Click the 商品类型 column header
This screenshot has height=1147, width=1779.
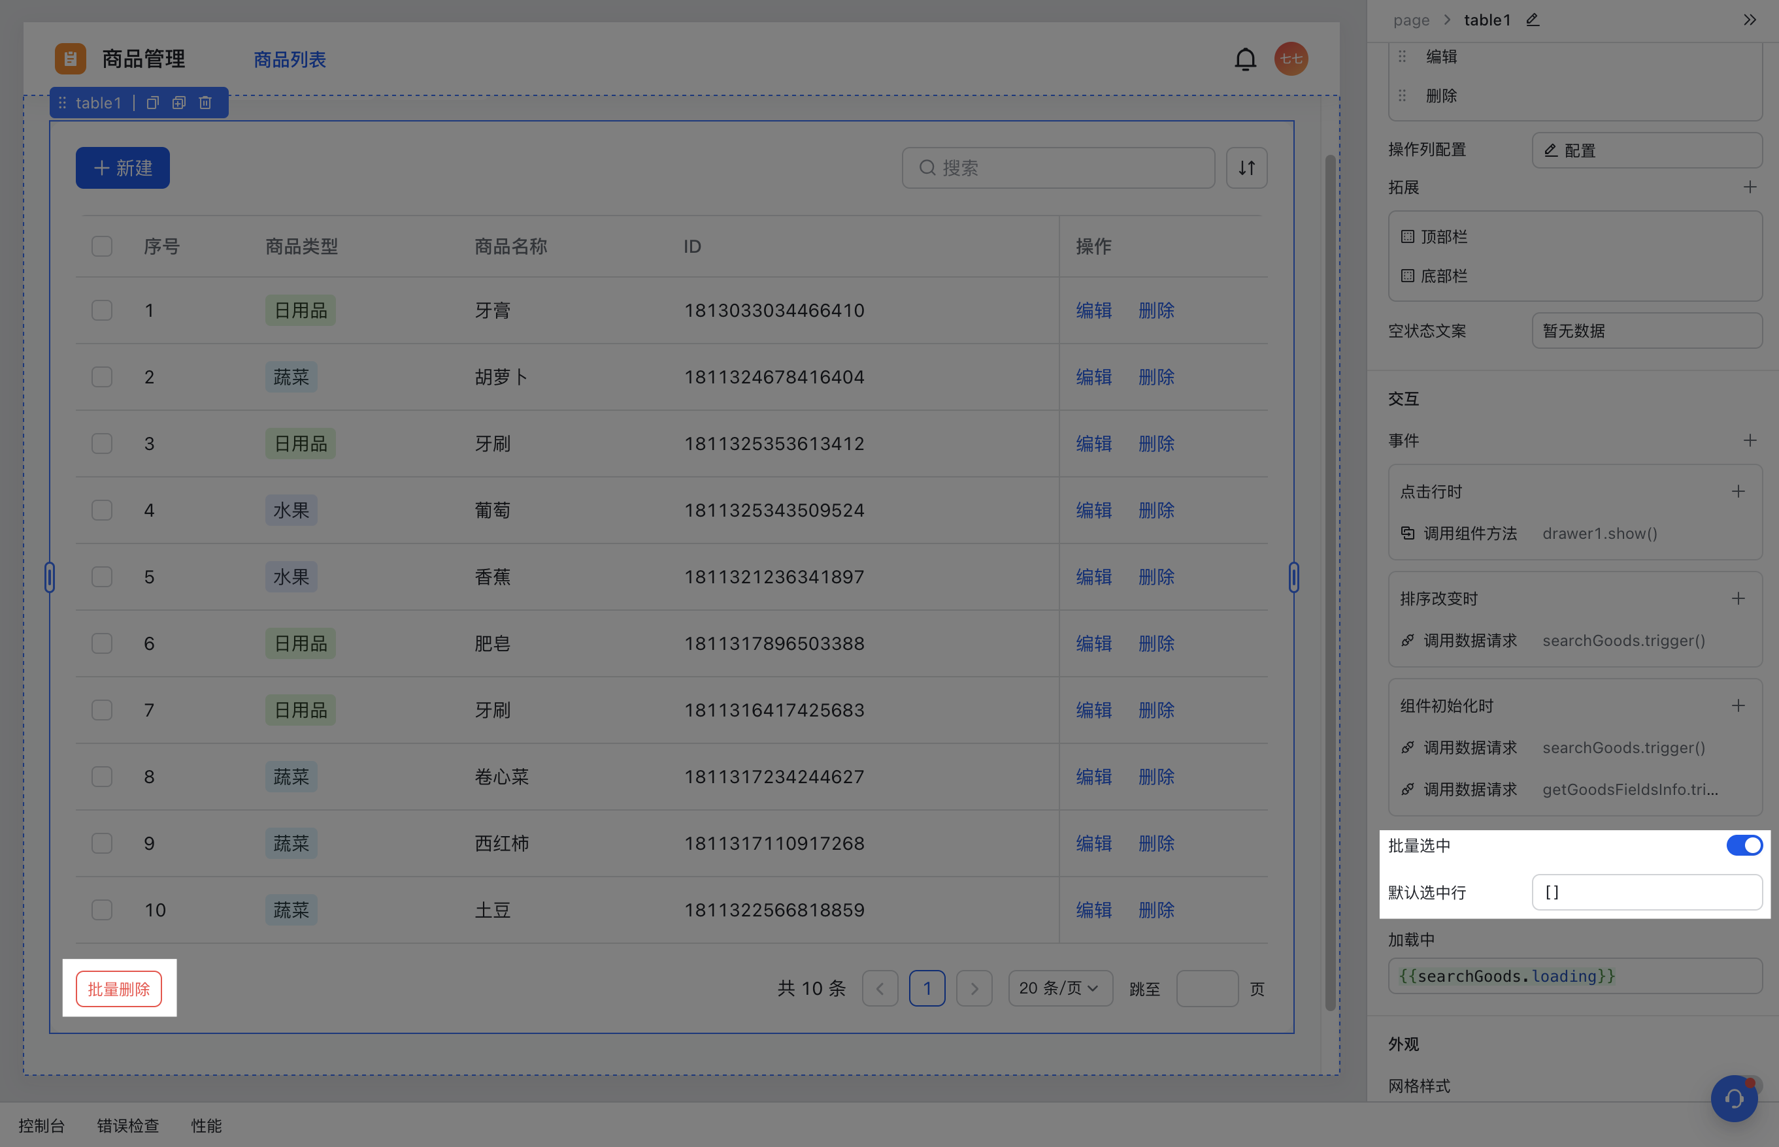point(302,246)
